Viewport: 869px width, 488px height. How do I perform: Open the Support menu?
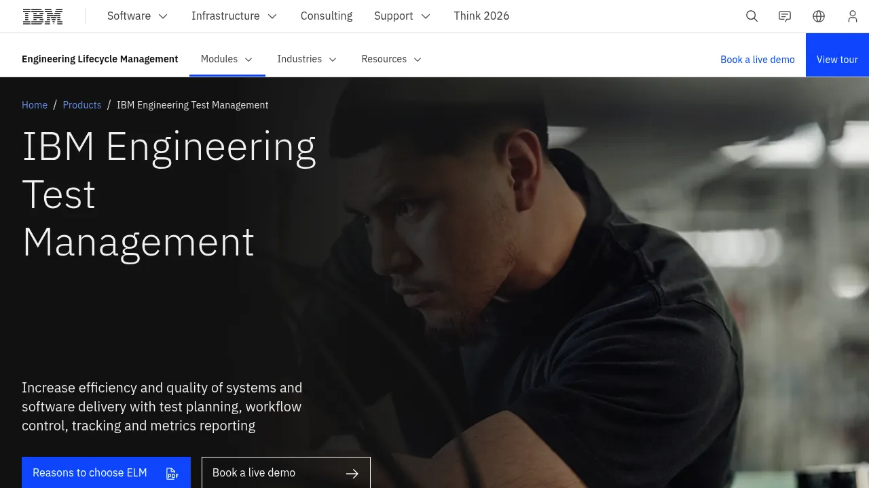[403, 16]
